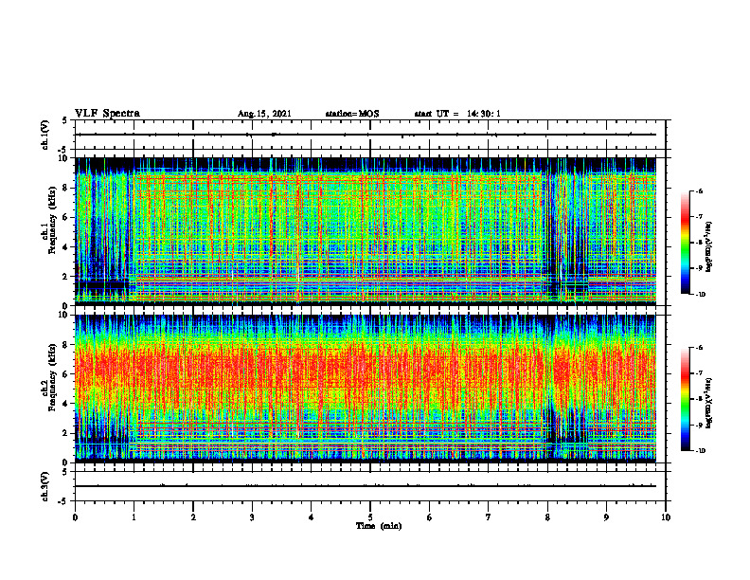This screenshot has width=750, height=580.
Task: Click the "Time (min)" axis title
Action: coord(379,526)
